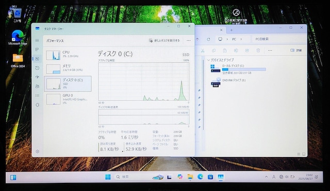Refresh the File Explorer view
The height and width of the screenshot is (191, 330).
208,39
